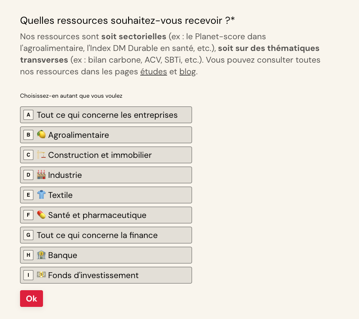The height and width of the screenshot is (319, 359).
Task: Click the pill emoji beside Santé et pharmaceutique
Action: [x=41, y=215]
